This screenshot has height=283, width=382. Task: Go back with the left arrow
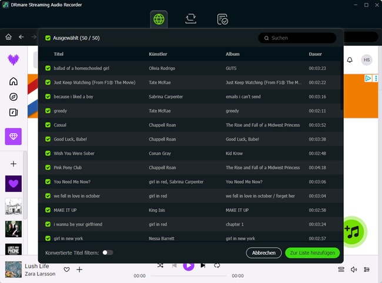pos(21,37)
